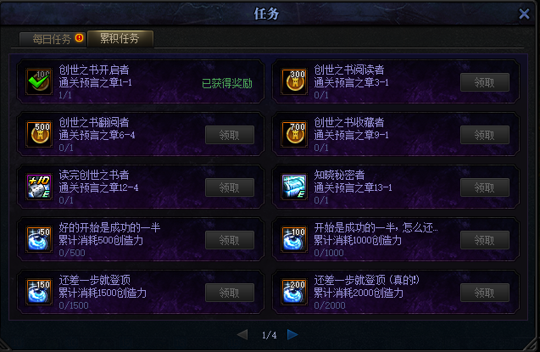This screenshot has height=352, width=540.
Task: Claim reward for 通关预言之章13-1
Action: click(485, 187)
